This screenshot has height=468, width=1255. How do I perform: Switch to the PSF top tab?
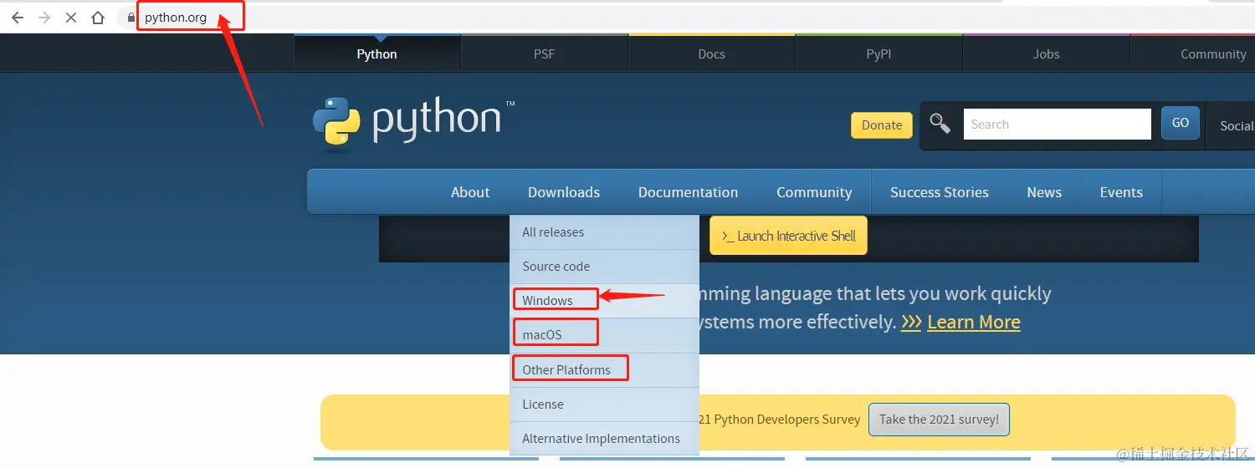click(545, 53)
